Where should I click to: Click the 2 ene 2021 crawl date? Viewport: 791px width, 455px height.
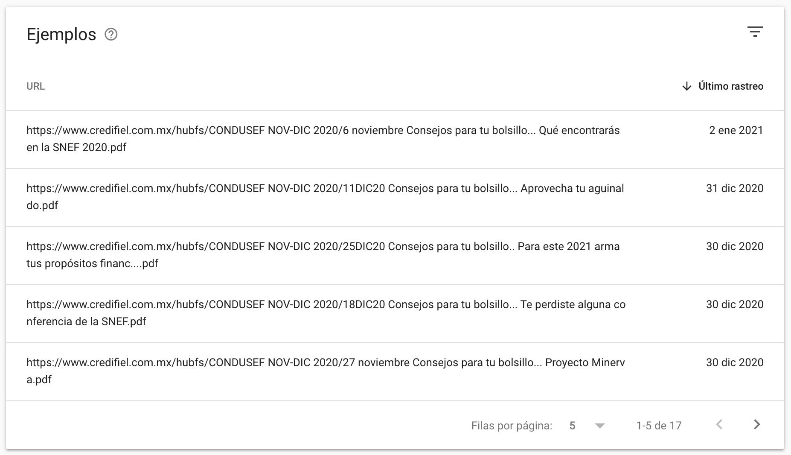(x=736, y=130)
